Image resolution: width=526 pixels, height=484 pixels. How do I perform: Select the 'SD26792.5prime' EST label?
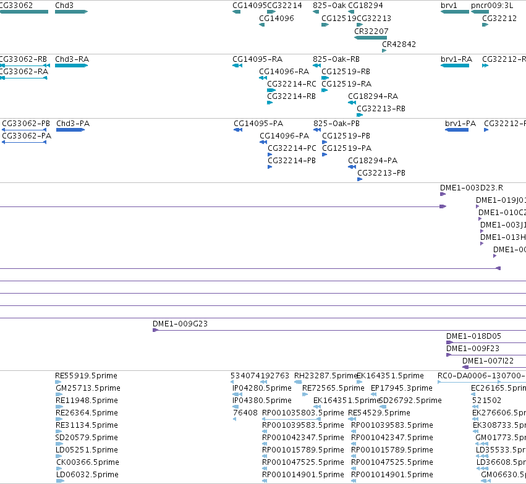coord(410,401)
